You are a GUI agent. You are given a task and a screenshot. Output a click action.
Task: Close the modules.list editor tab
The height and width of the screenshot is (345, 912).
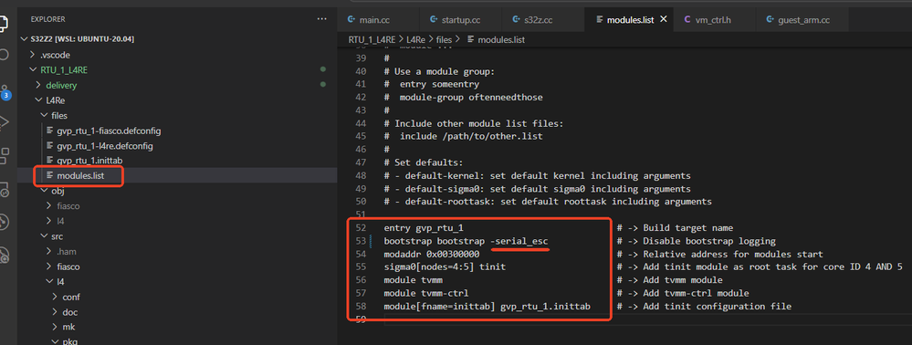(x=664, y=20)
